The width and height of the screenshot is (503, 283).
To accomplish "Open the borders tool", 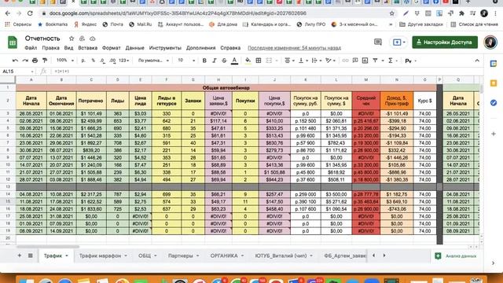I will [x=259, y=61].
